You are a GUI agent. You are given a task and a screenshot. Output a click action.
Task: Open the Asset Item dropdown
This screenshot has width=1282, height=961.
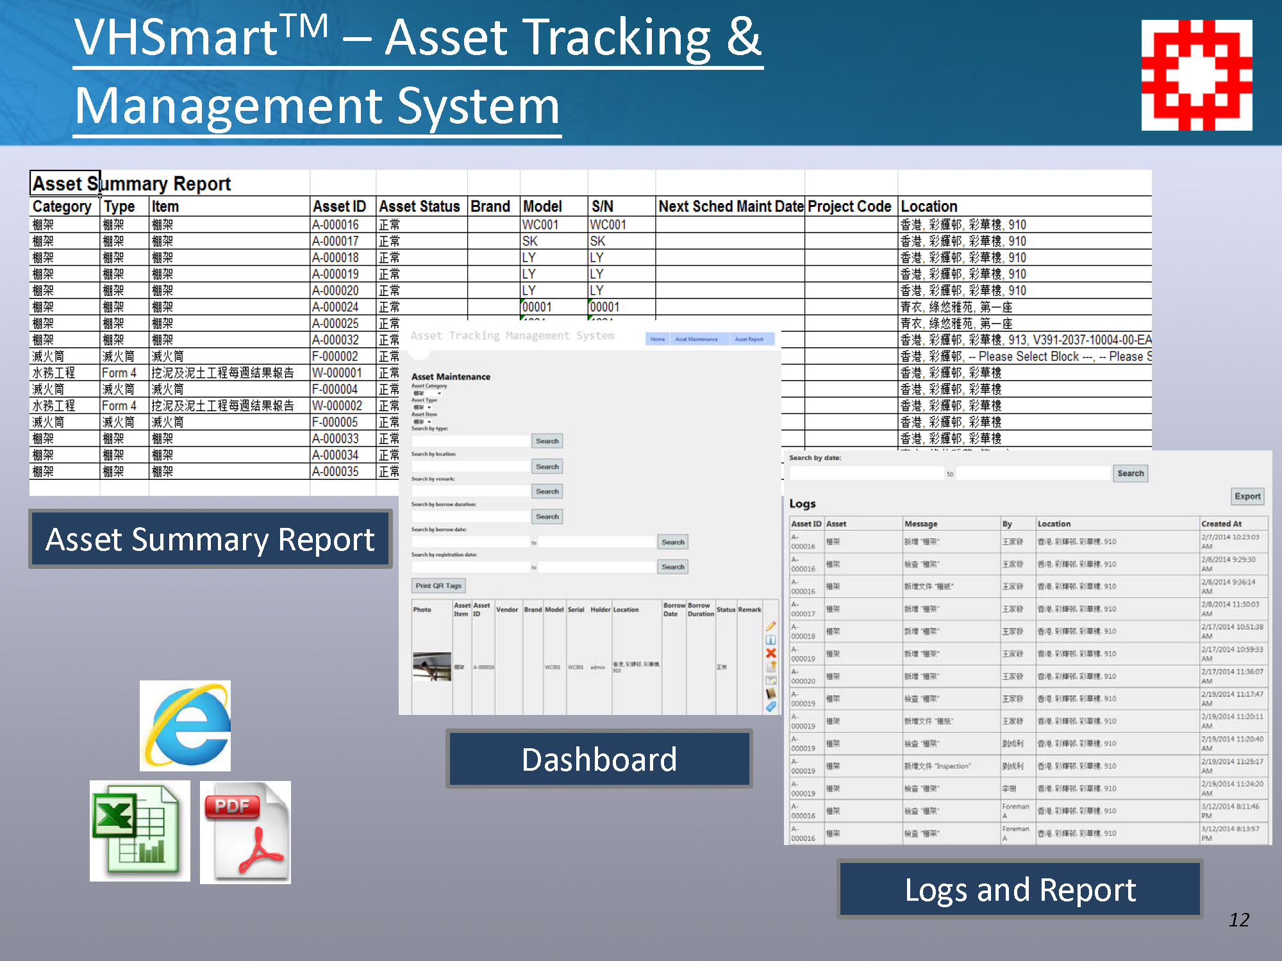pyautogui.click(x=422, y=422)
